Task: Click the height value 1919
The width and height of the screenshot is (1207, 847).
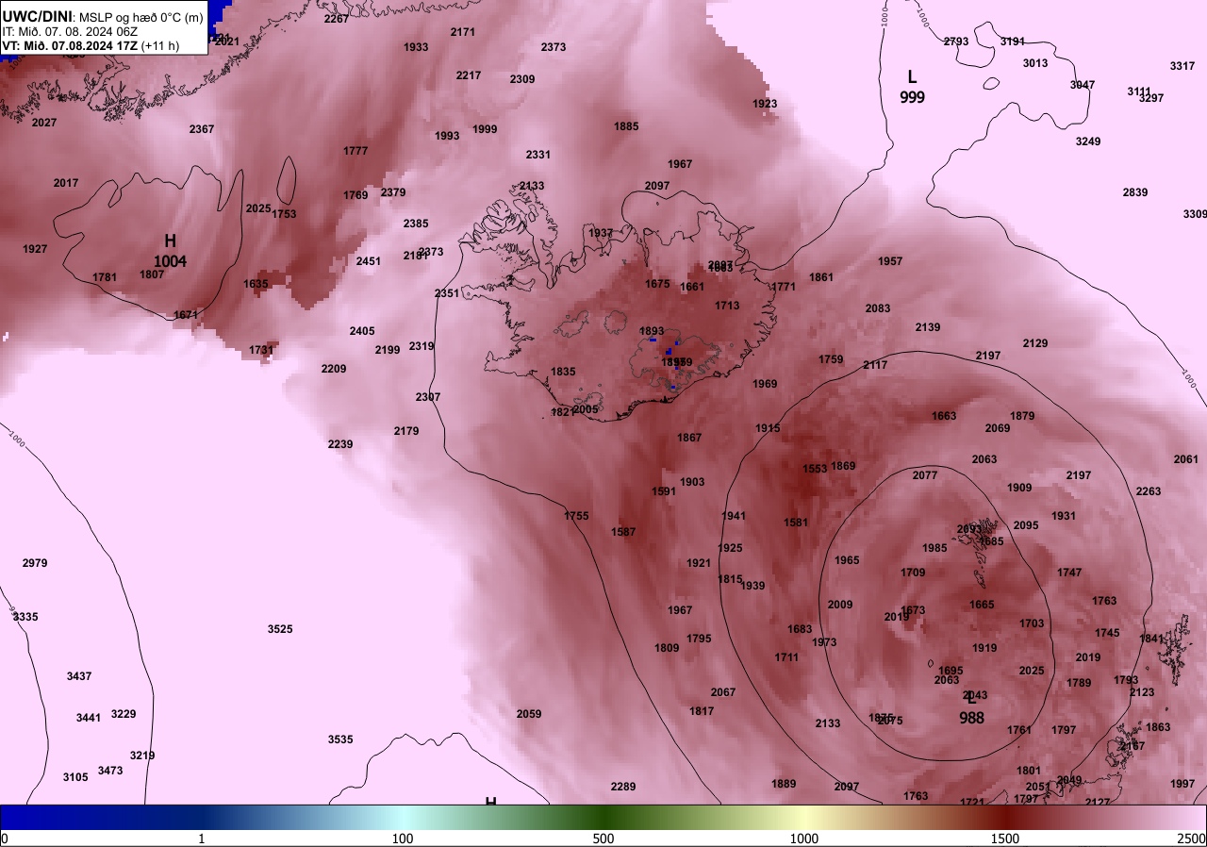Action: pyautogui.click(x=984, y=648)
